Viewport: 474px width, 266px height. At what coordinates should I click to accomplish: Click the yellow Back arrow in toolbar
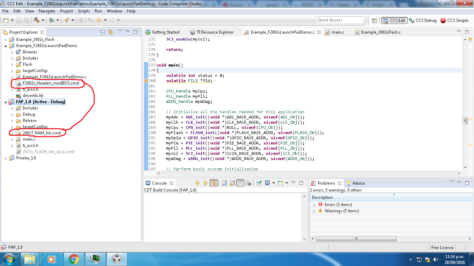(x=99, y=20)
